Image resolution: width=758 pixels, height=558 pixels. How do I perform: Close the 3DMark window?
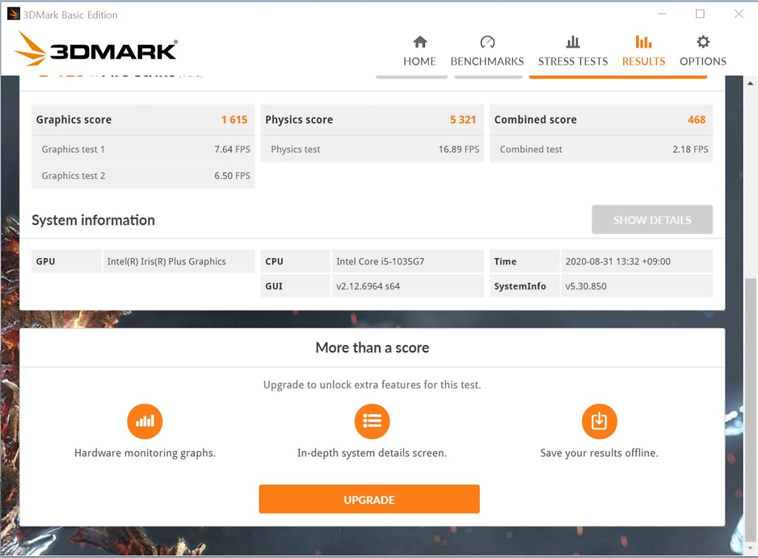738,14
